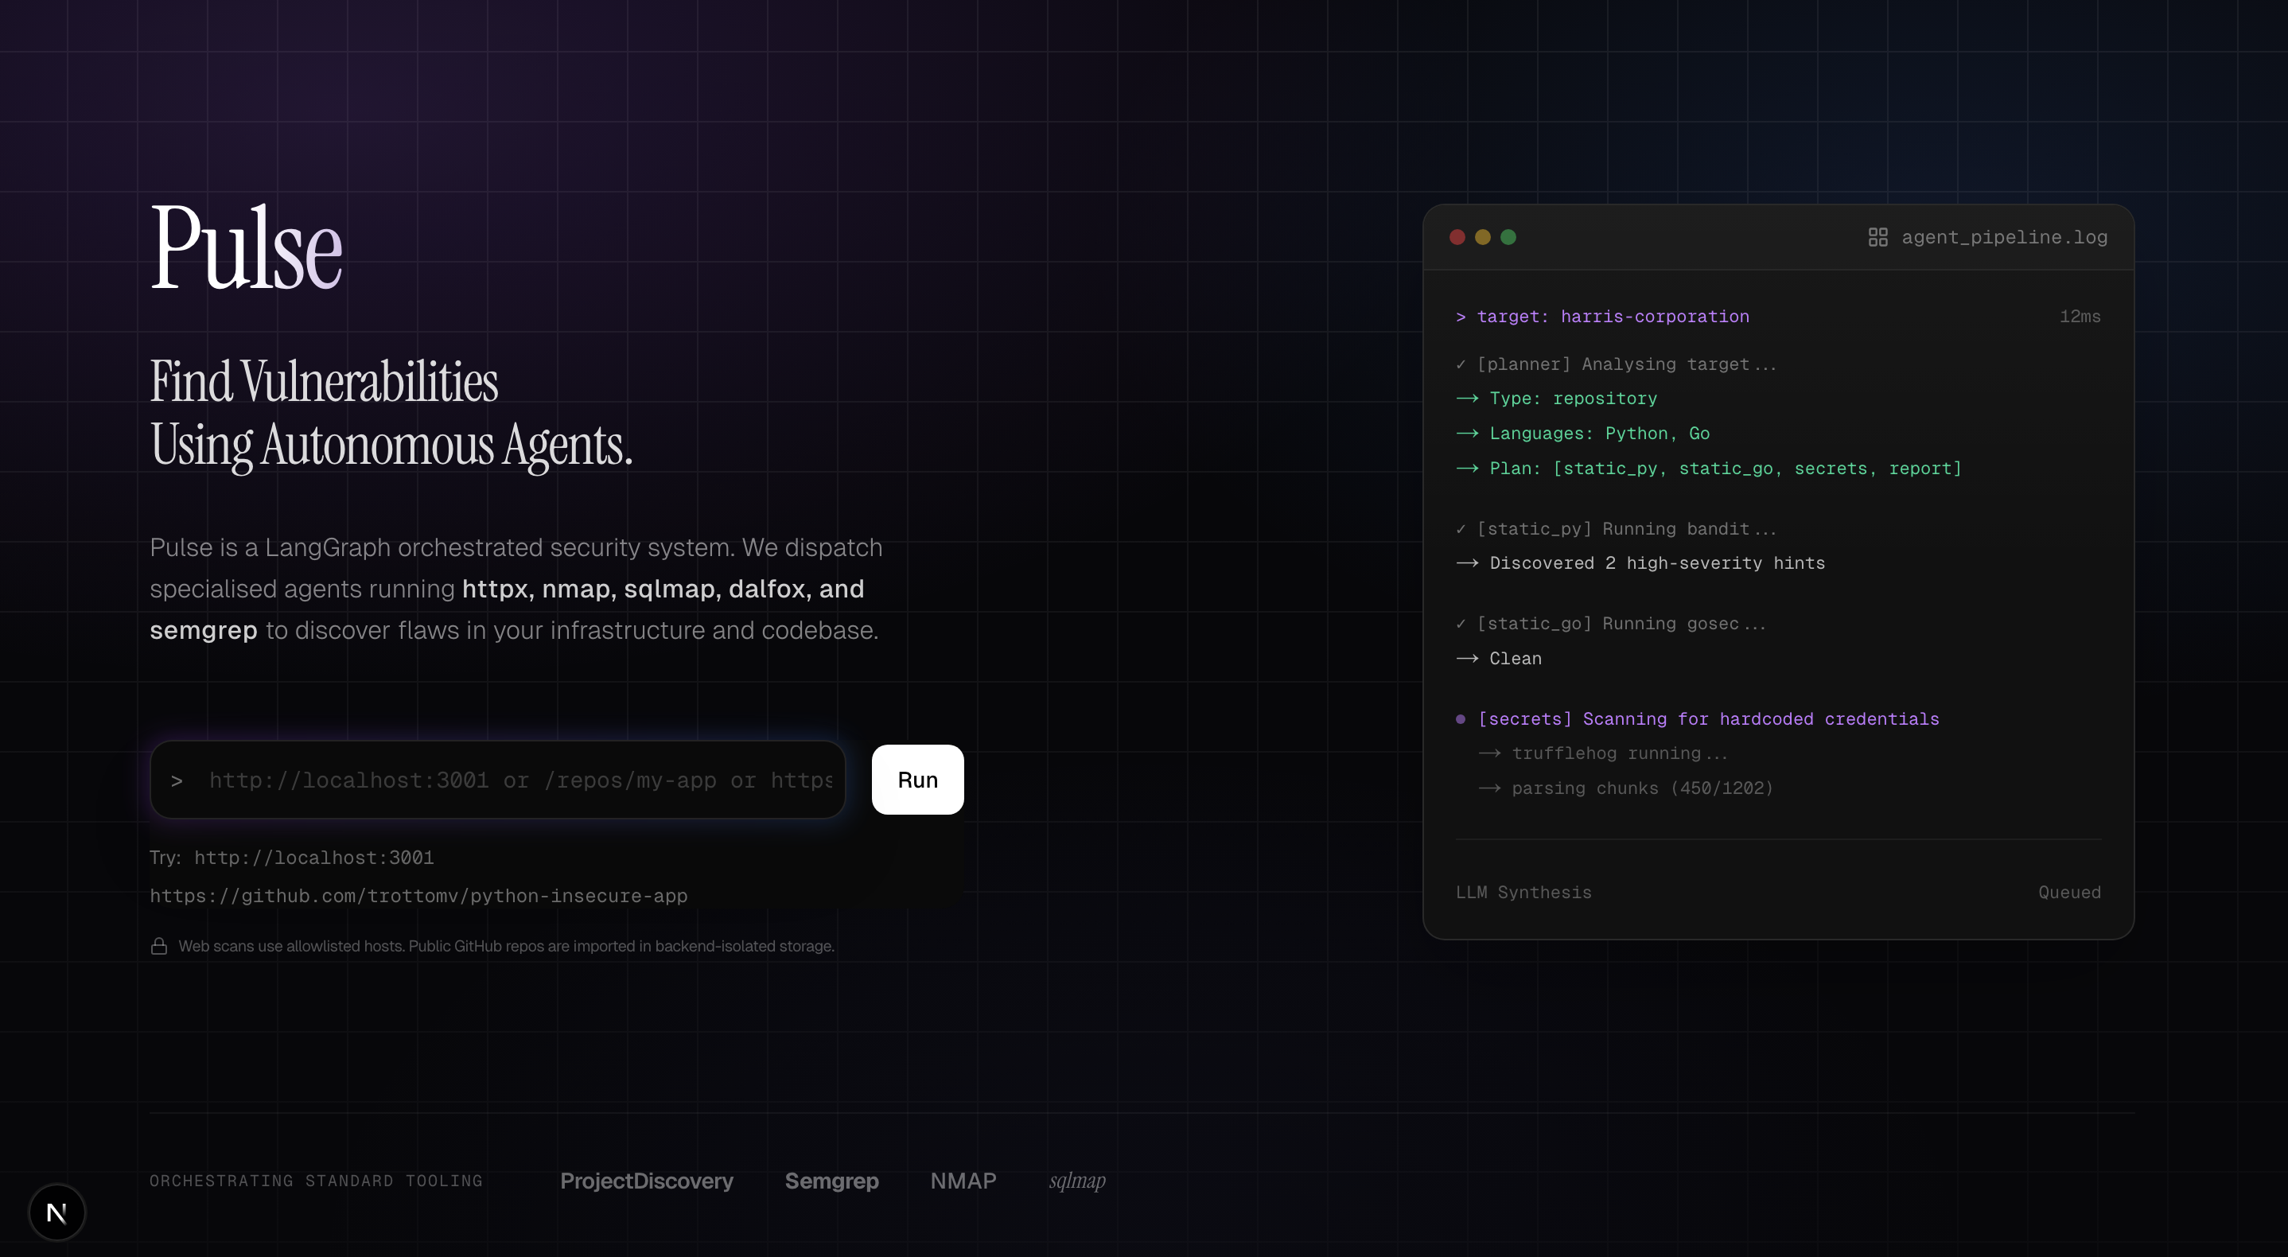
Task: Click the sqlmap logo
Action: tap(1077, 1181)
